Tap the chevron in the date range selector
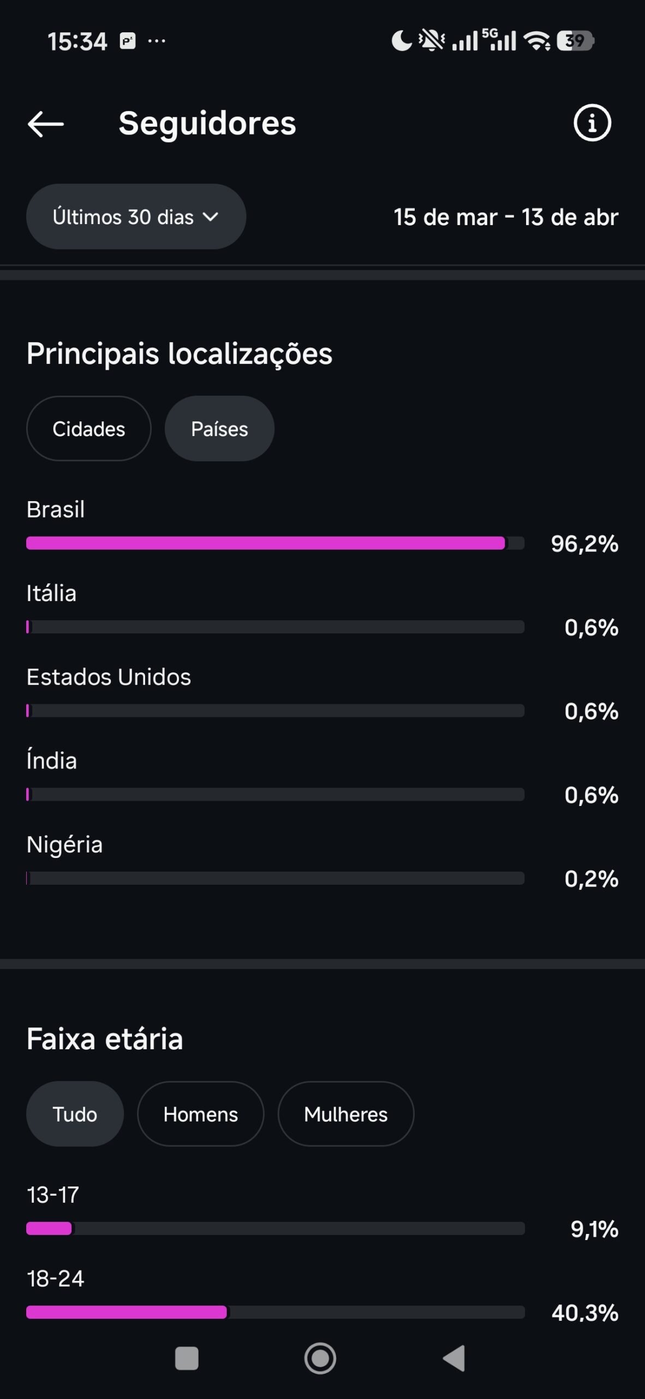This screenshot has height=1399, width=645. pos(211,217)
